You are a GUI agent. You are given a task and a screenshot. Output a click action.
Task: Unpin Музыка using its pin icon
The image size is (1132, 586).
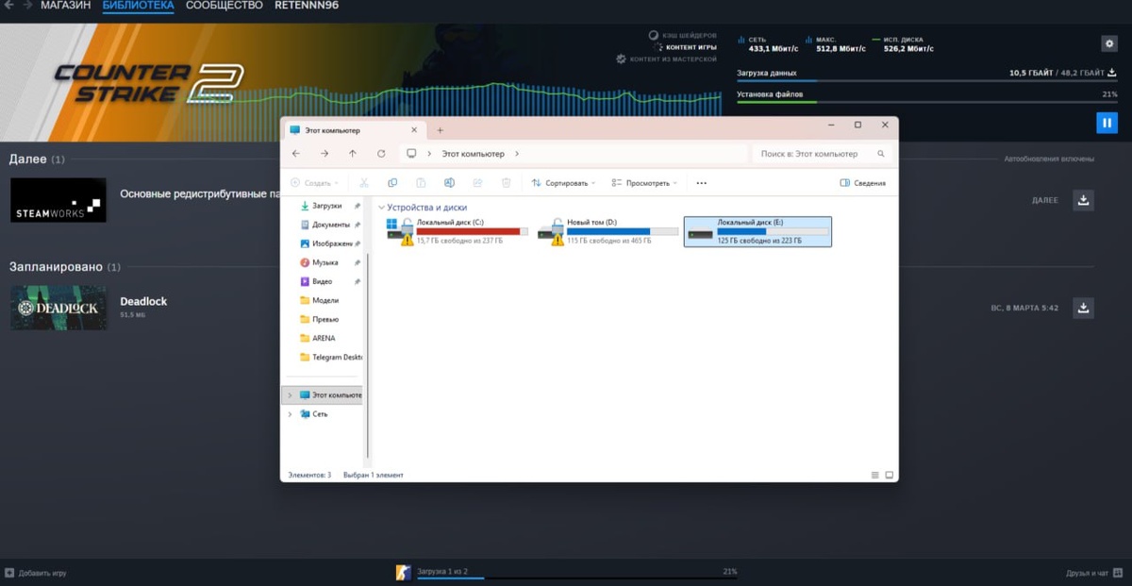(358, 262)
